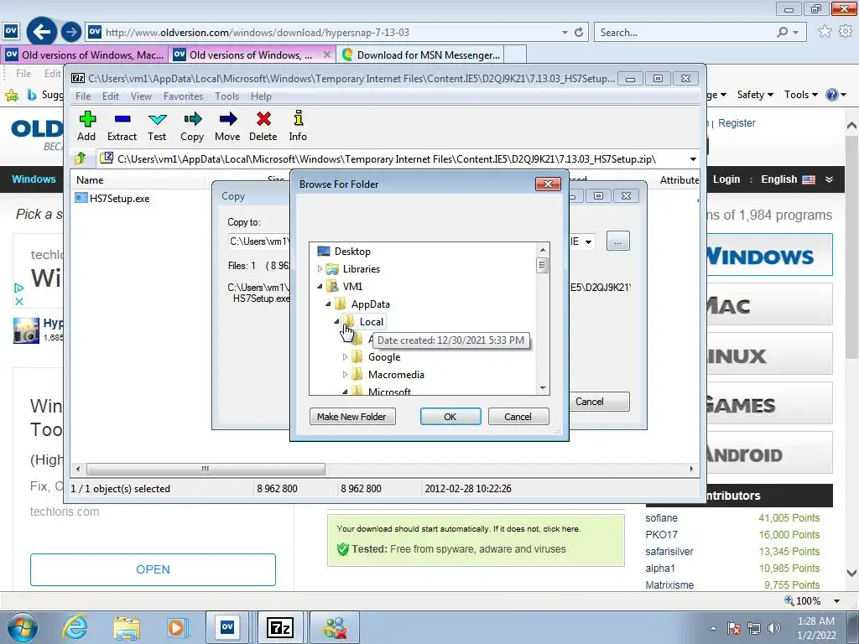Click the Copy icon in 7-Zip toolbar
859x644 pixels.
[192, 119]
